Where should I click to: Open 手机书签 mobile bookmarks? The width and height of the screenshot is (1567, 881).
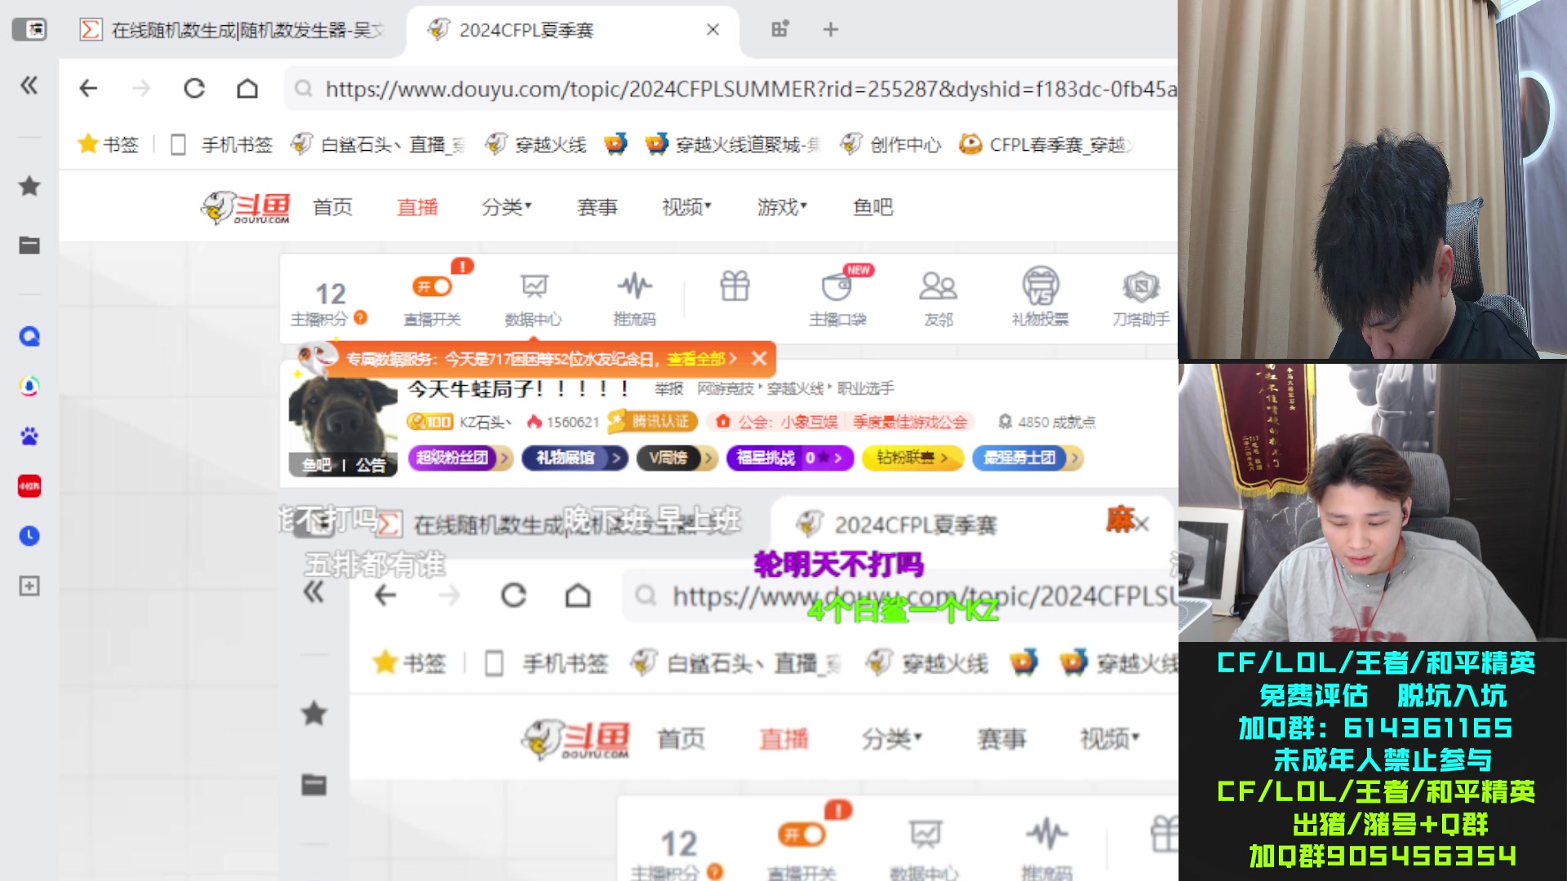point(221,144)
